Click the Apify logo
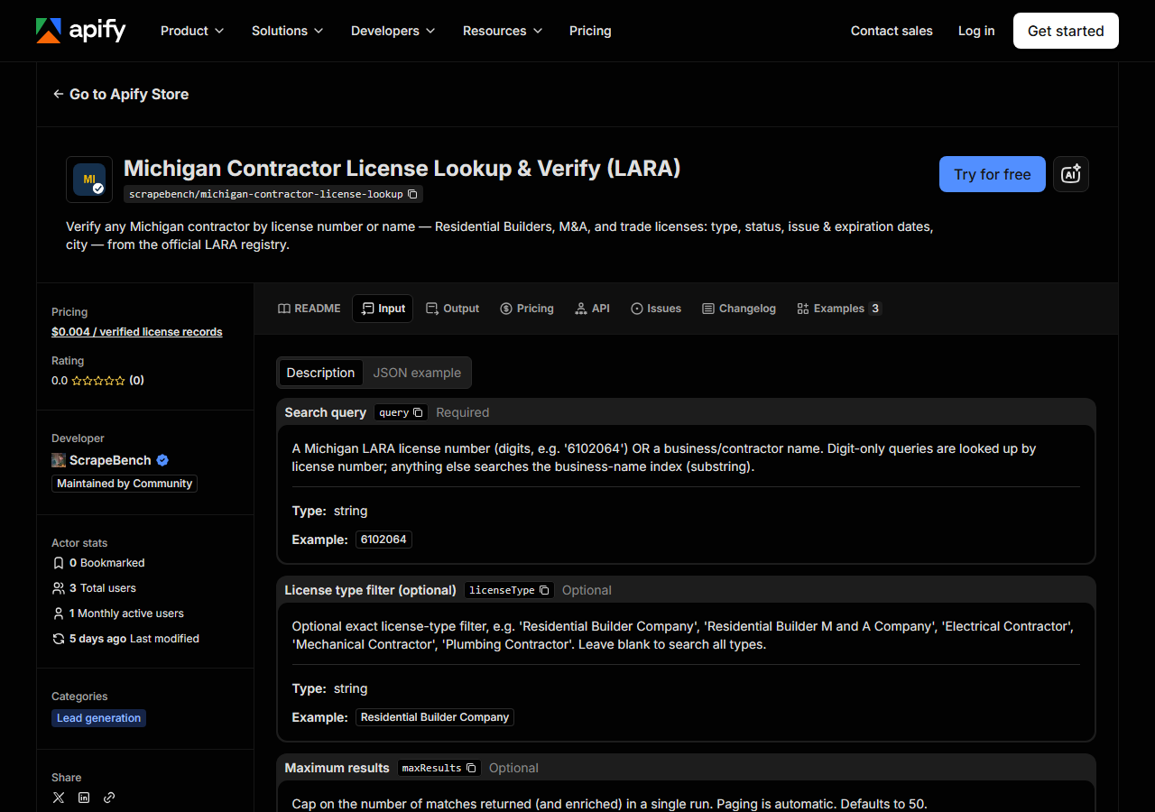1155x812 pixels. coord(80,31)
